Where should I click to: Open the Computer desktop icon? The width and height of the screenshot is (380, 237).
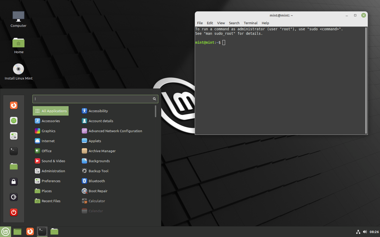(18, 19)
